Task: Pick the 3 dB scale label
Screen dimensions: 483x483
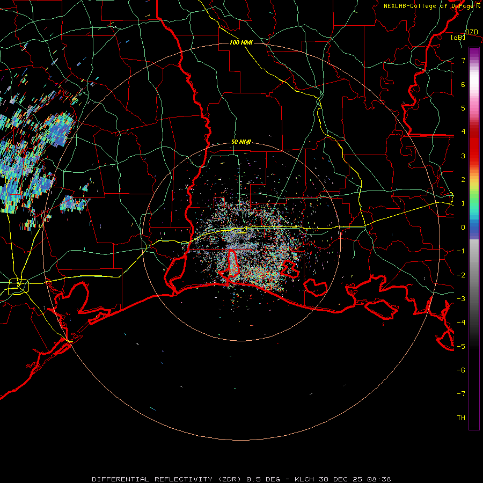Action: [463, 156]
